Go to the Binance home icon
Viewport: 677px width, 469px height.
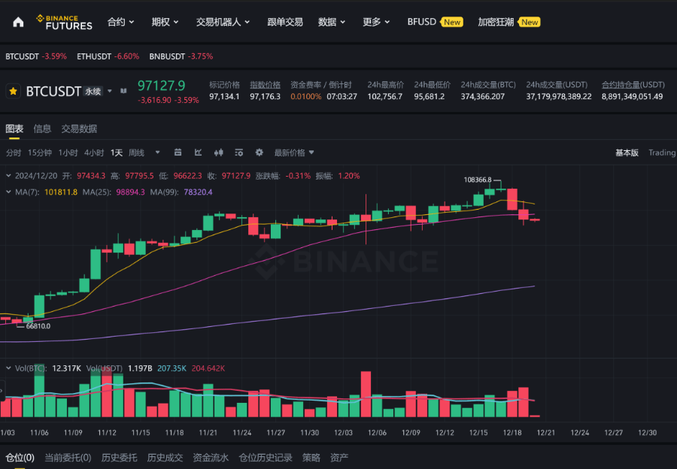point(18,22)
